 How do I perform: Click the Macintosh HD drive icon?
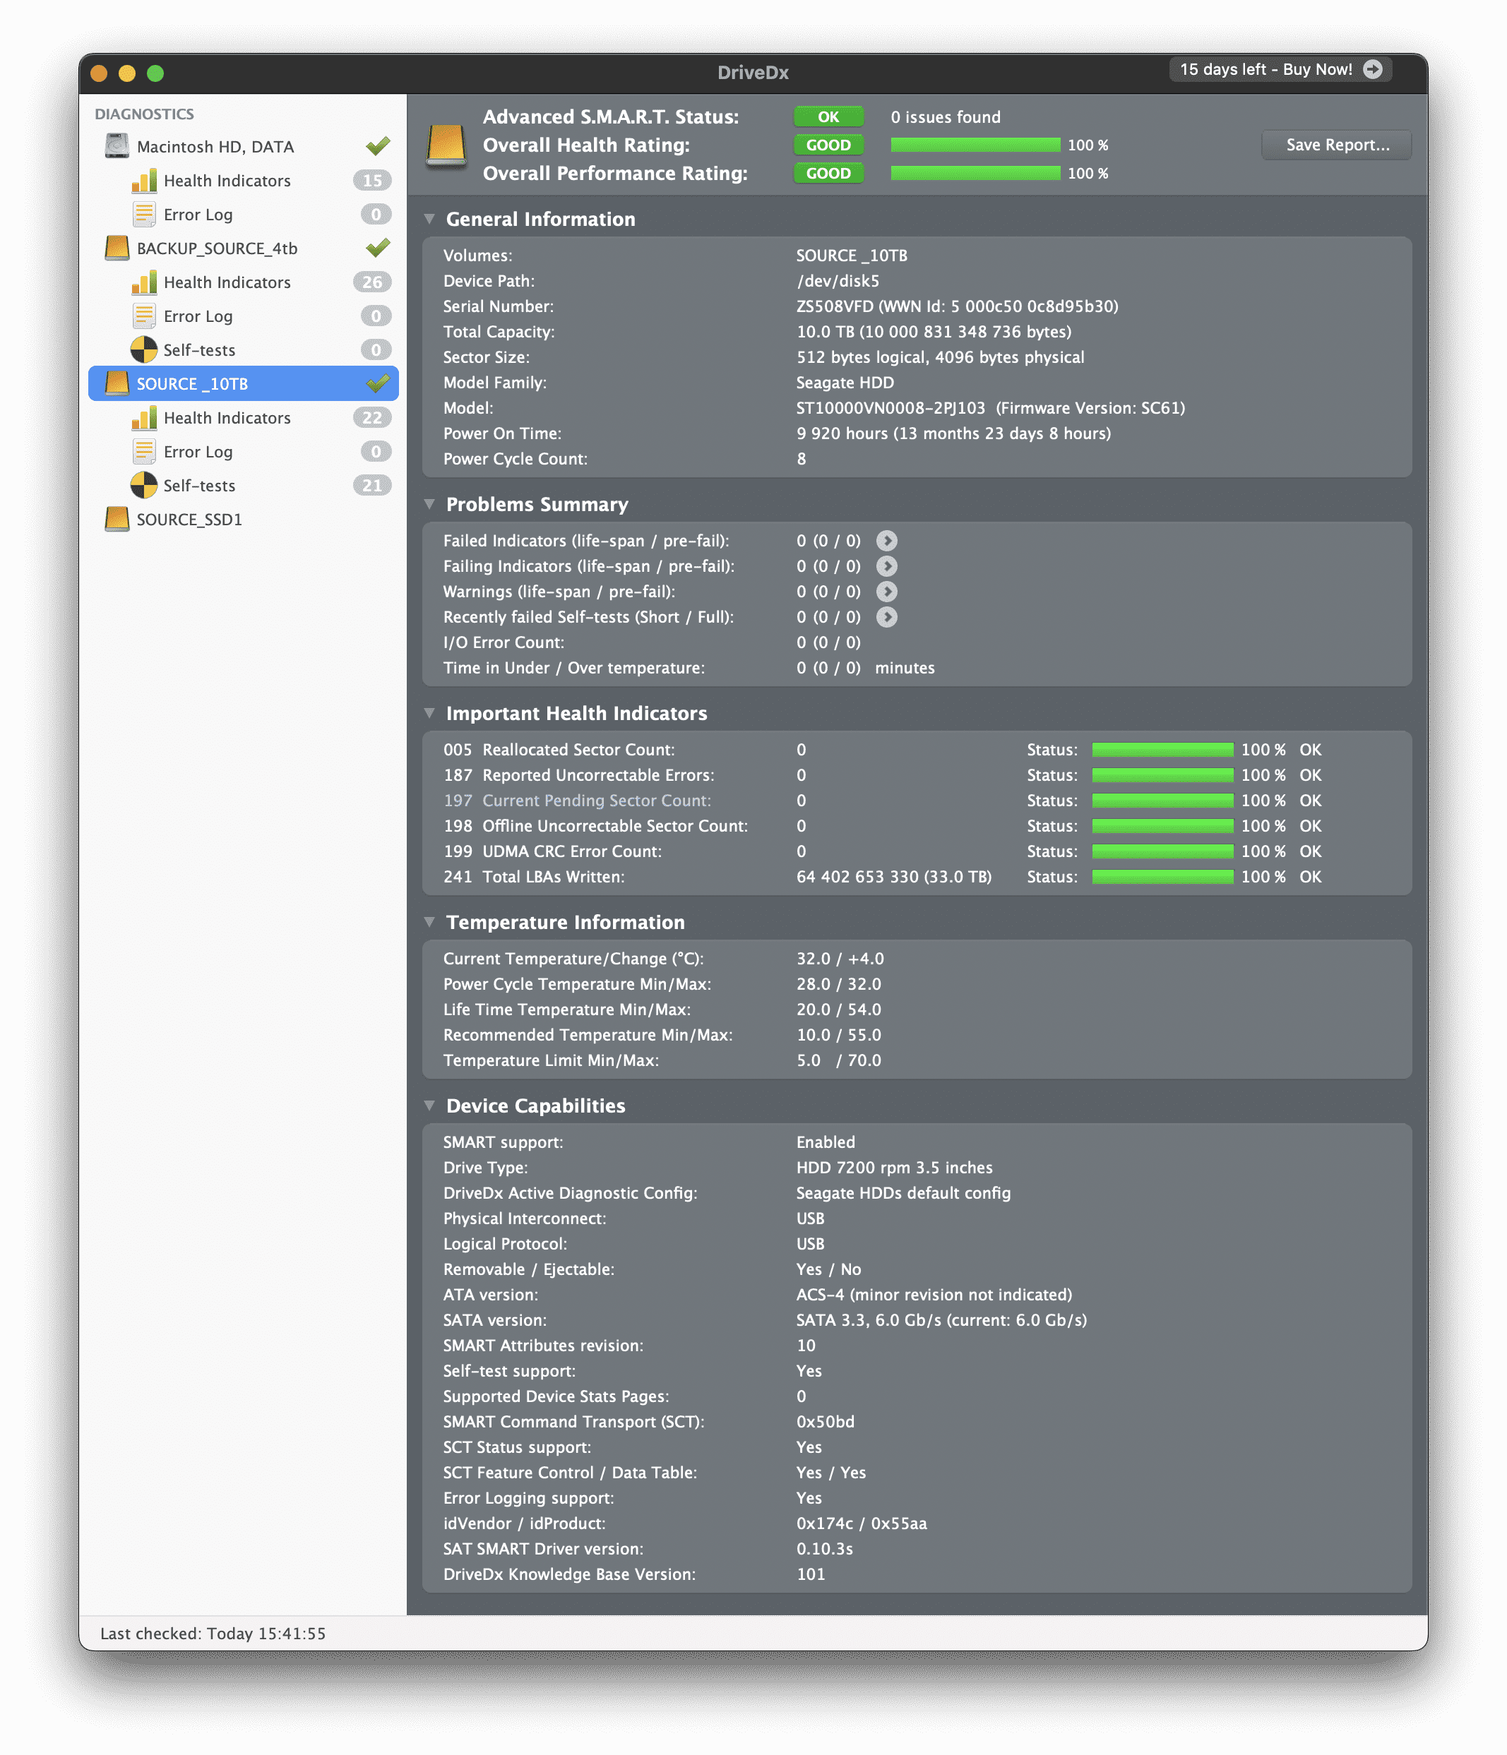pyautogui.click(x=117, y=147)
